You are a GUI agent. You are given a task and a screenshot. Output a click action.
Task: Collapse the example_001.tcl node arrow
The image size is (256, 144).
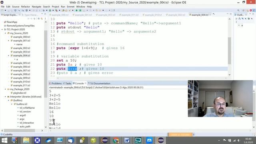[x=8, y=41]
